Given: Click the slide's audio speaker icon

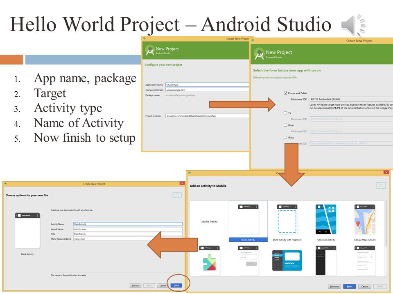Looking at the screenshot, I should coord(353,25).
